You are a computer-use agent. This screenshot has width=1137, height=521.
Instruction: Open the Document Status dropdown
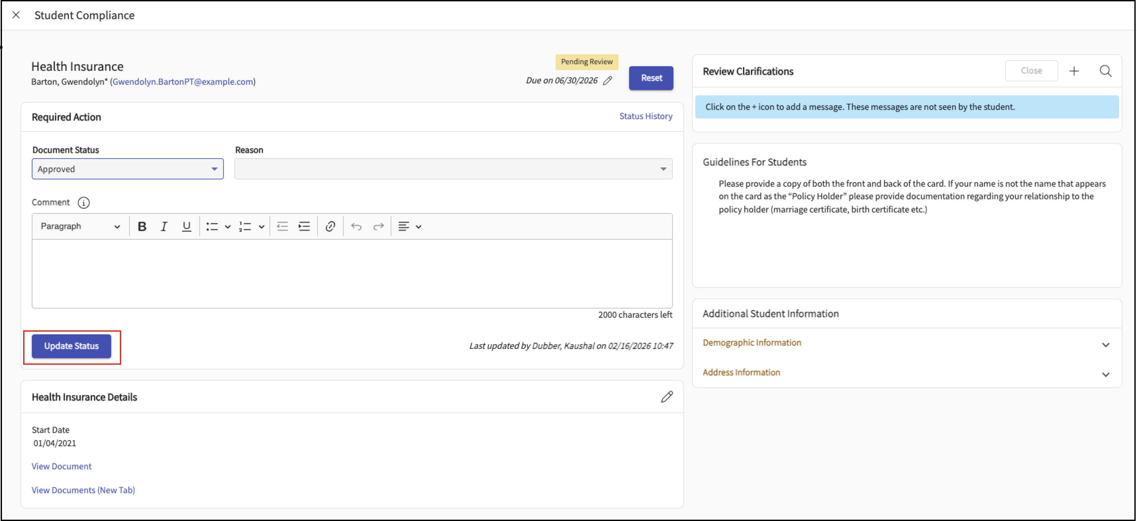tap(127, 169)
